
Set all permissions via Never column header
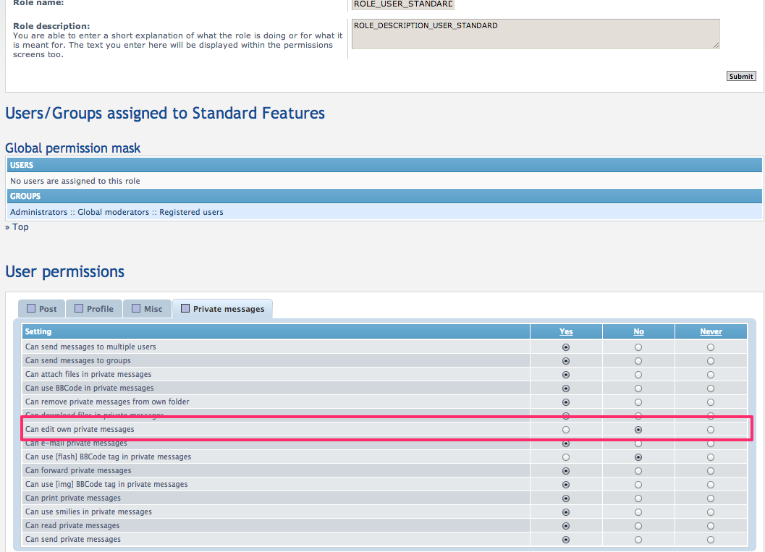711,331
